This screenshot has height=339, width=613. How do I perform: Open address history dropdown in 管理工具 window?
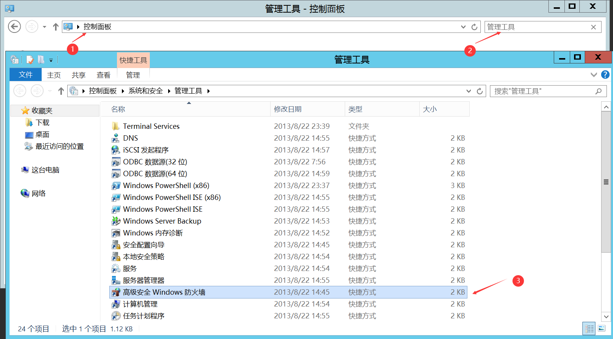tap(469, 91)
